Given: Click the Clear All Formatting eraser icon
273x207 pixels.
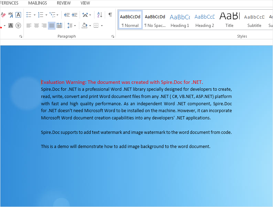Looking at the screenshot, I should click(x=3, y=15).
